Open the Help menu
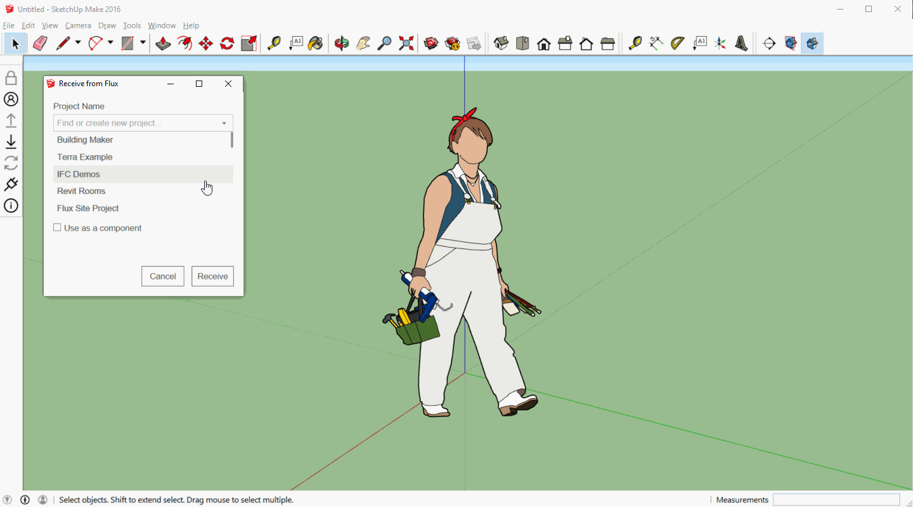The height and width of the screenshot is (507, 913). pyautogui.click(x=191, y=25)
